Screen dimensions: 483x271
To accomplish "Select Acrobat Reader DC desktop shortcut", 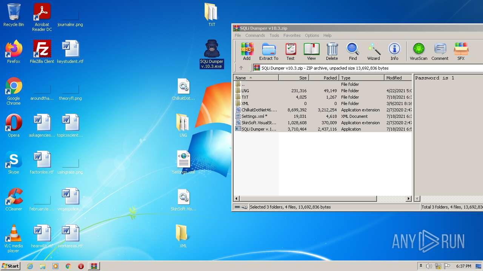I will pyautogui.click(x=42, y=17).
